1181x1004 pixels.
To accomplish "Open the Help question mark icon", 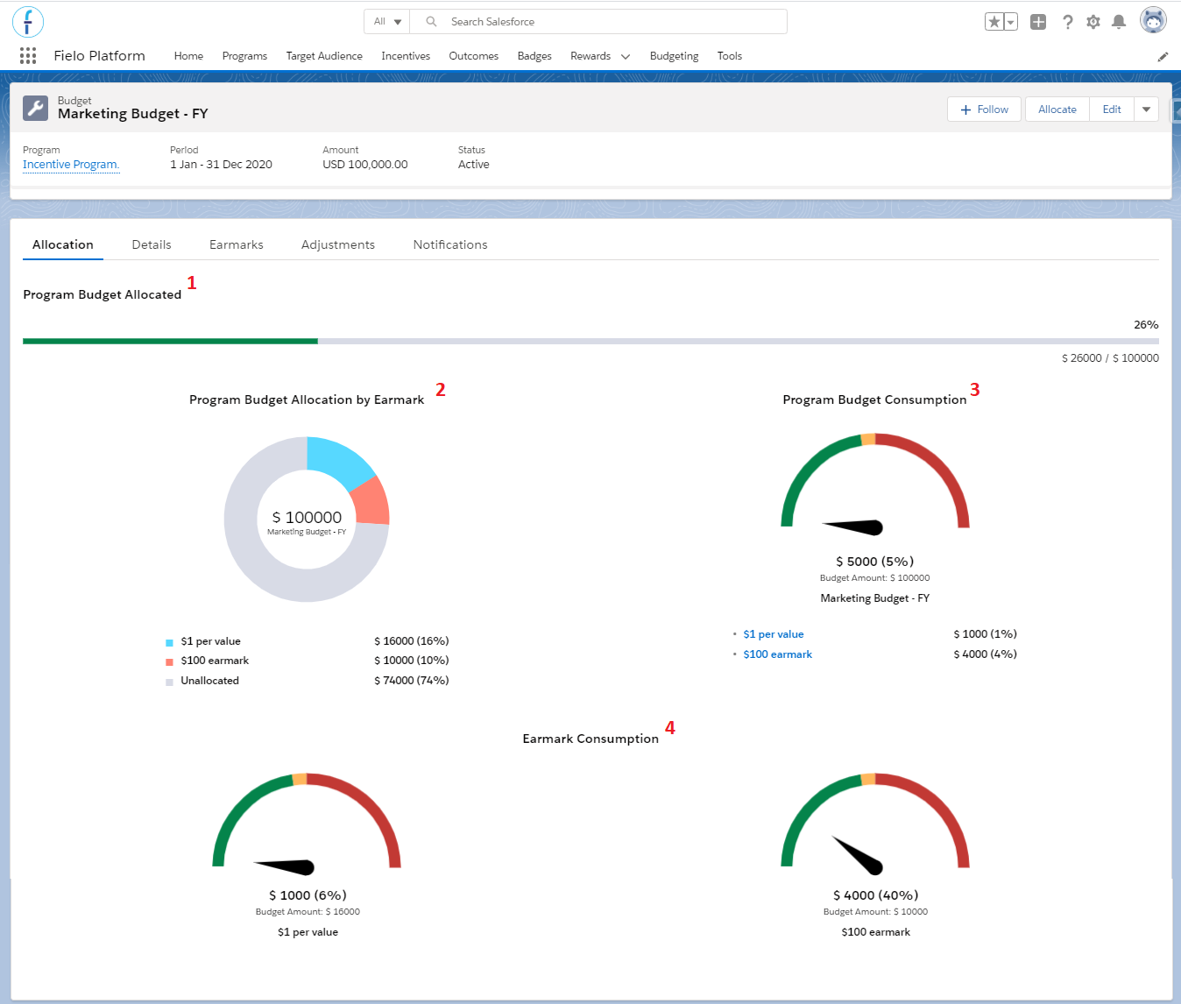I will click(x=1067, y=22).
